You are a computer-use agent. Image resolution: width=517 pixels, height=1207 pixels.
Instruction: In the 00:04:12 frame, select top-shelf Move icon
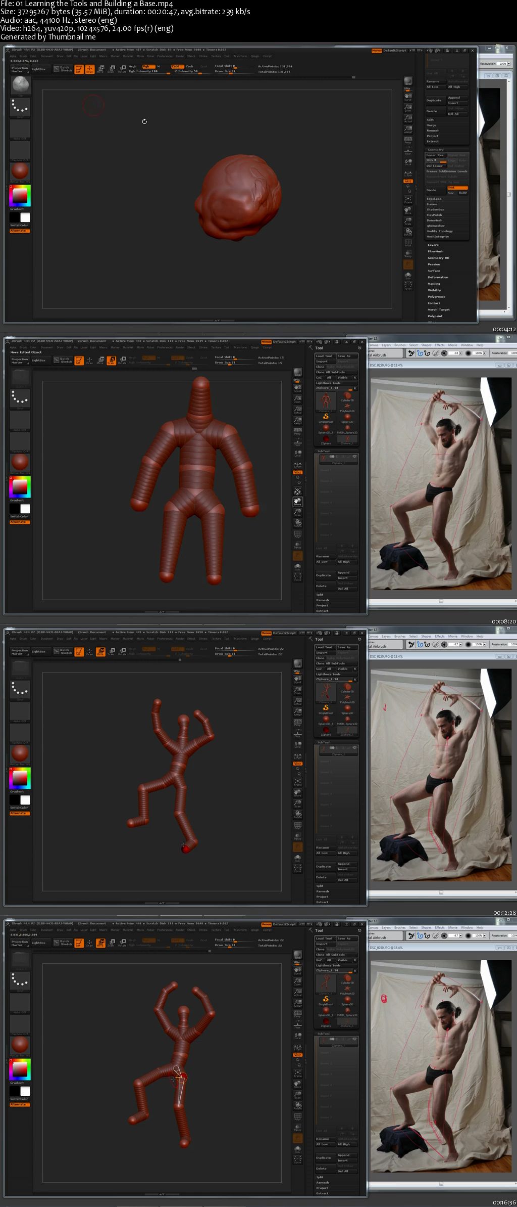tap(100, 69)
